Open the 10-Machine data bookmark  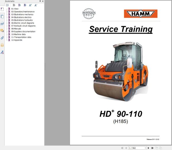coord(18,34)
